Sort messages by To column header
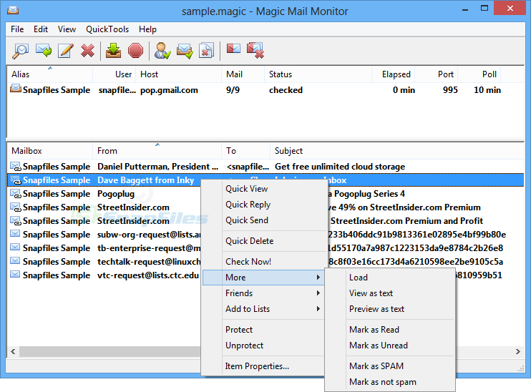 245,151
